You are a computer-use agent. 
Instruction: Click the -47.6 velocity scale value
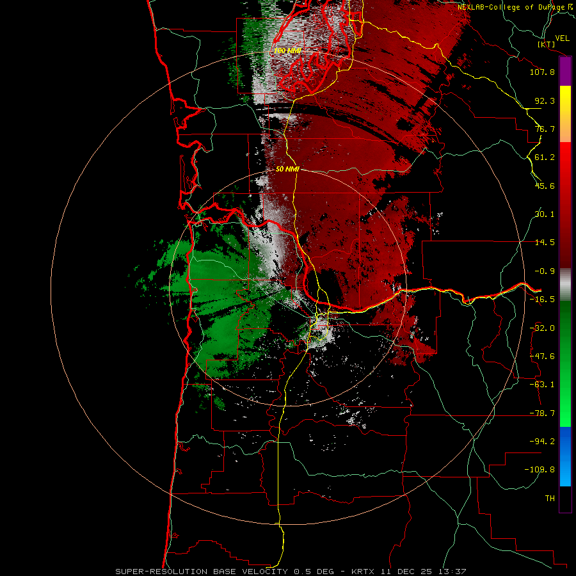(x=542, y=356)
